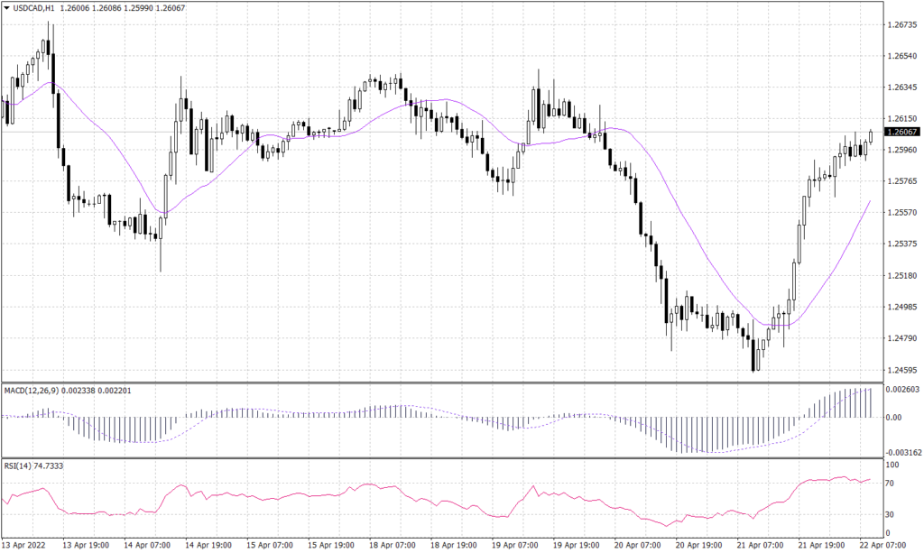Click the USDCAD,H1 chart title label
Viewport: 924px width, 553px height.
pyautogui.click(x=32, y=8)
